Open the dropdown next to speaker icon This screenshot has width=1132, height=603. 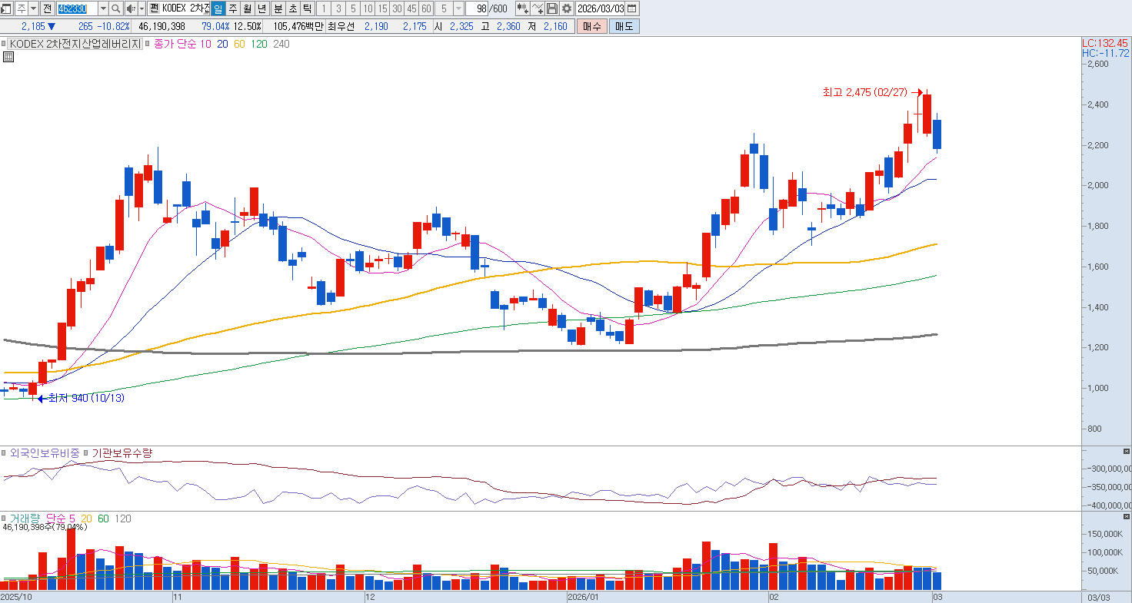142,8
